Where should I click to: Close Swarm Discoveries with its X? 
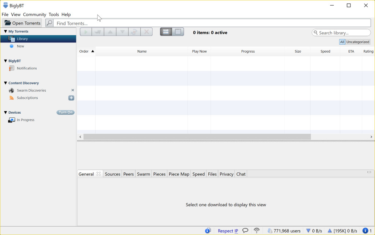(73, 90)
